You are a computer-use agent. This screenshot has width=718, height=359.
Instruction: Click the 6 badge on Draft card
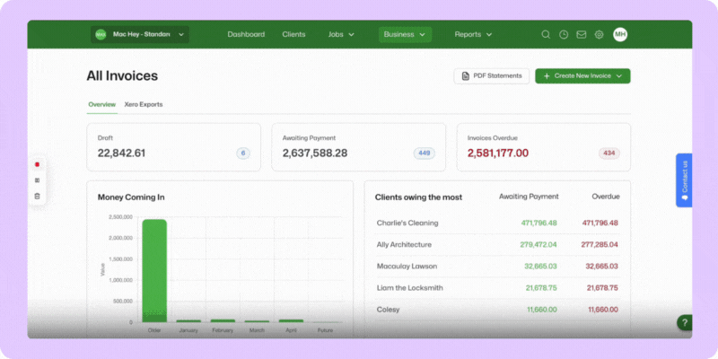pos(243,153)
